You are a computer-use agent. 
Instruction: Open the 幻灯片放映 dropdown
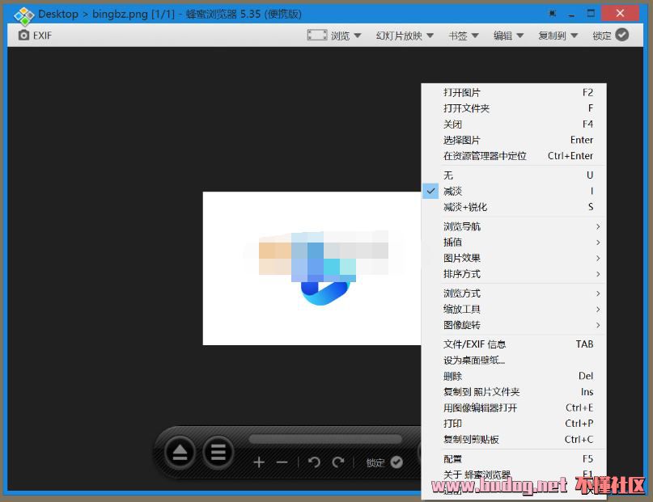(405, 36)
